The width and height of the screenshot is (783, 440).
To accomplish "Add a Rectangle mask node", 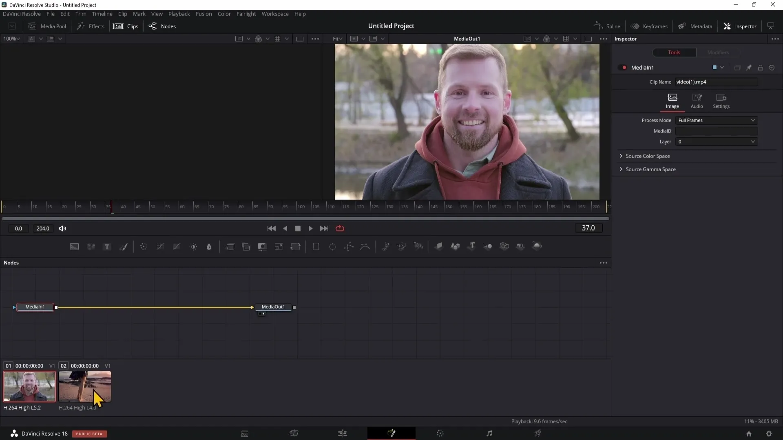I will click(316, 246).
